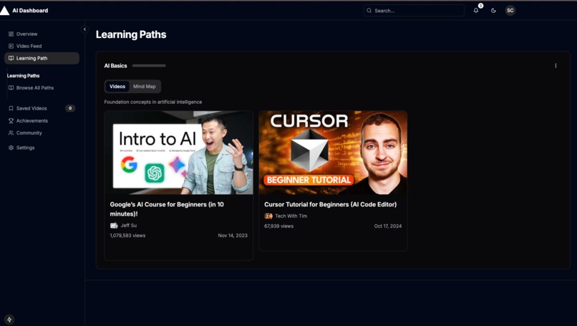
Task: Switch to the Videos tab
Action: pos(117,87)
